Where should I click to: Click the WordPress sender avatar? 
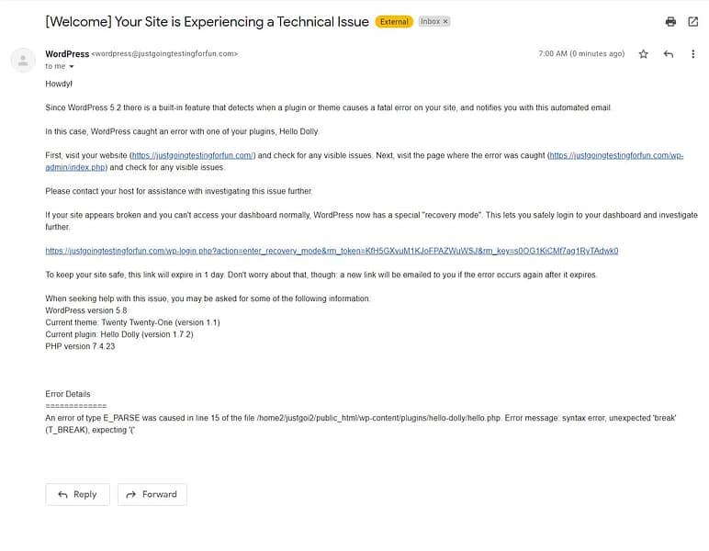tap(22, 60)
